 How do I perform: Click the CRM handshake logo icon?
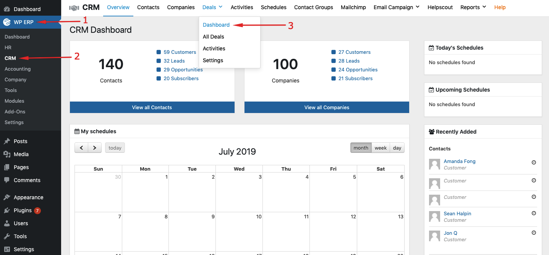pyautogui.click(x=74, y=8)
